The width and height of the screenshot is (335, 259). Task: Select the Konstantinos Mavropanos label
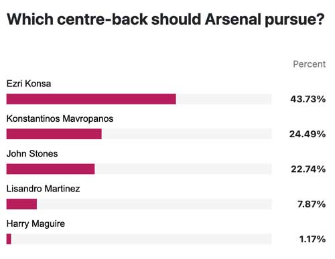(x=60, y=118)
